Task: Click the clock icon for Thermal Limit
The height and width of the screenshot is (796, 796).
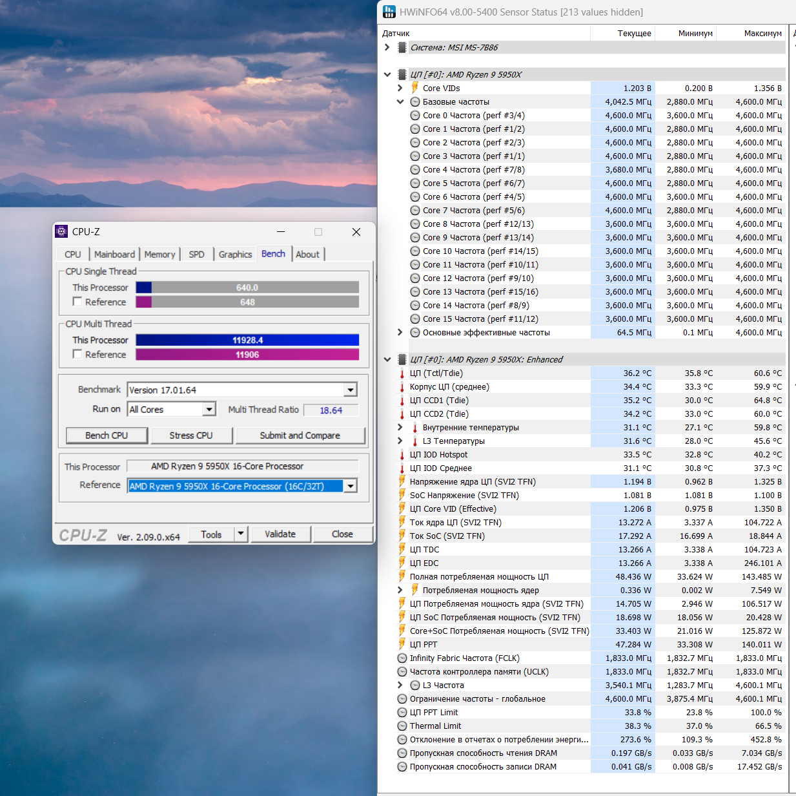Action: pos(402,726)
